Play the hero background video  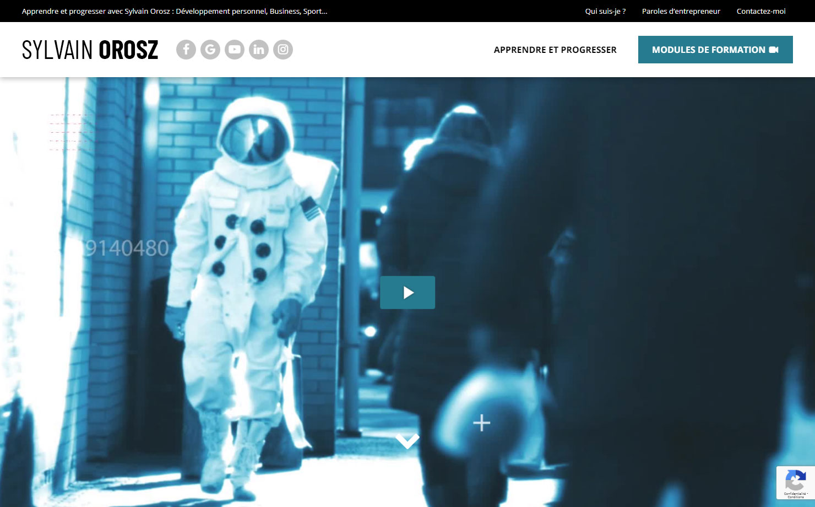[x=407, y=293]
